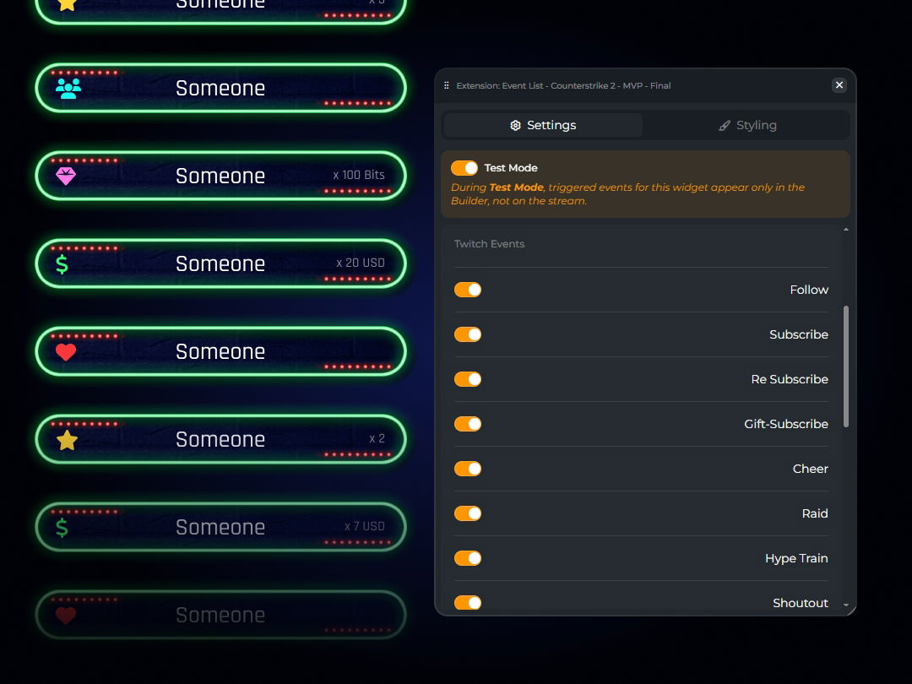Click the scroll up arrow in the events list

(x=846, y=230)
